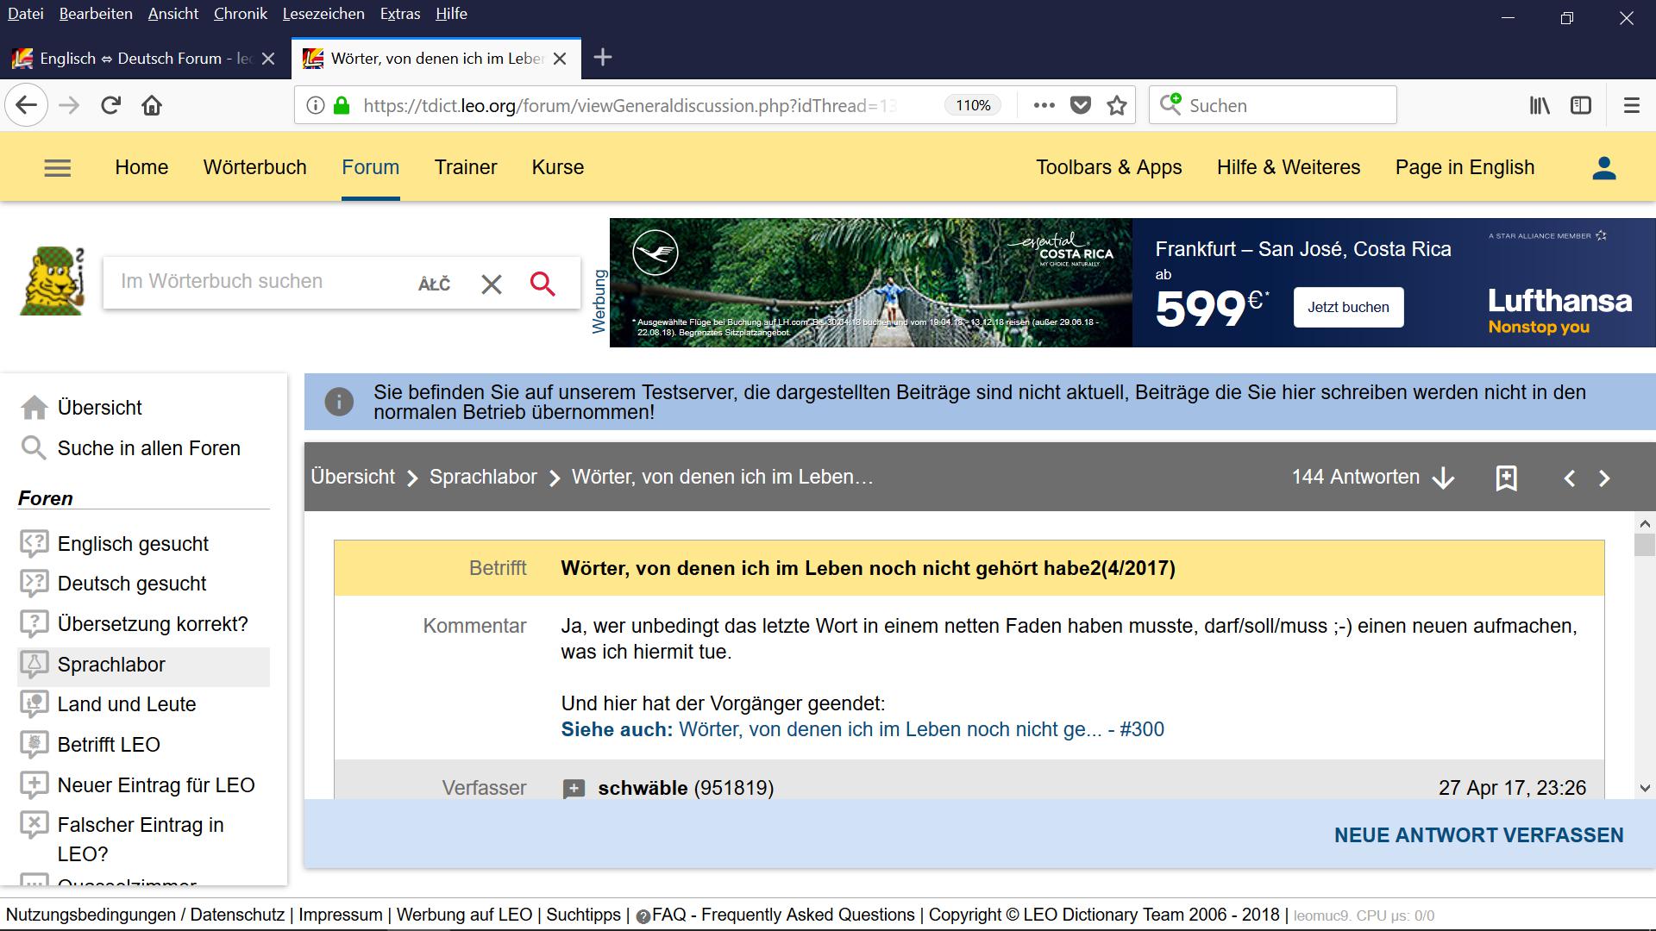1656x931 pixels.
Task: Open special characters ÄŁČ keyboard
Action: [434, 284]
